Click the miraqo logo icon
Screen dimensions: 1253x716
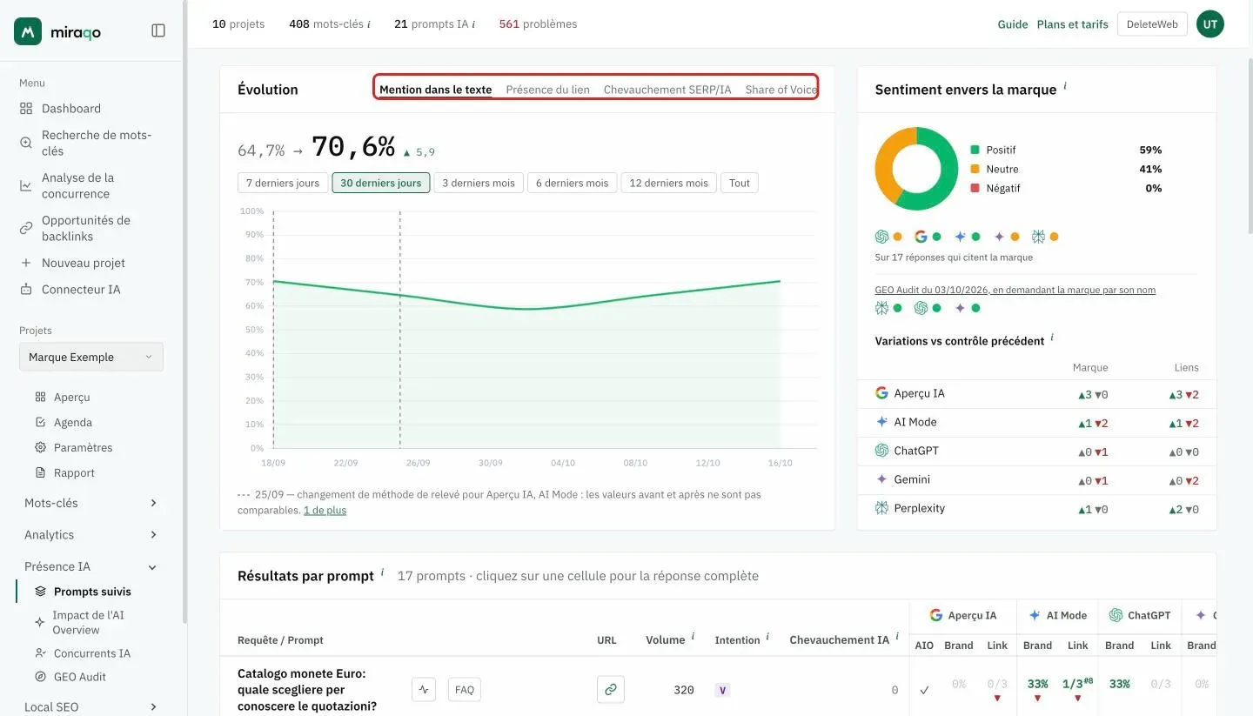click(x=28, y=31)
